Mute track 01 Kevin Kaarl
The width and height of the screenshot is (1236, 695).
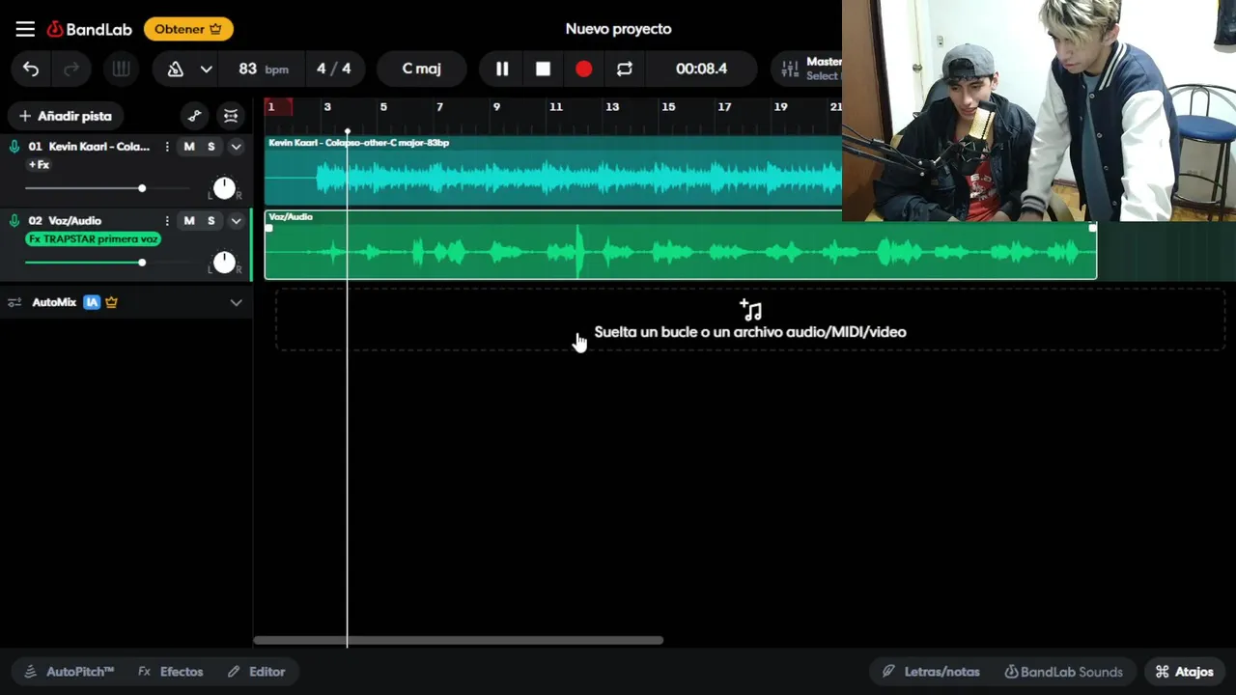click(x=189, y=147)
